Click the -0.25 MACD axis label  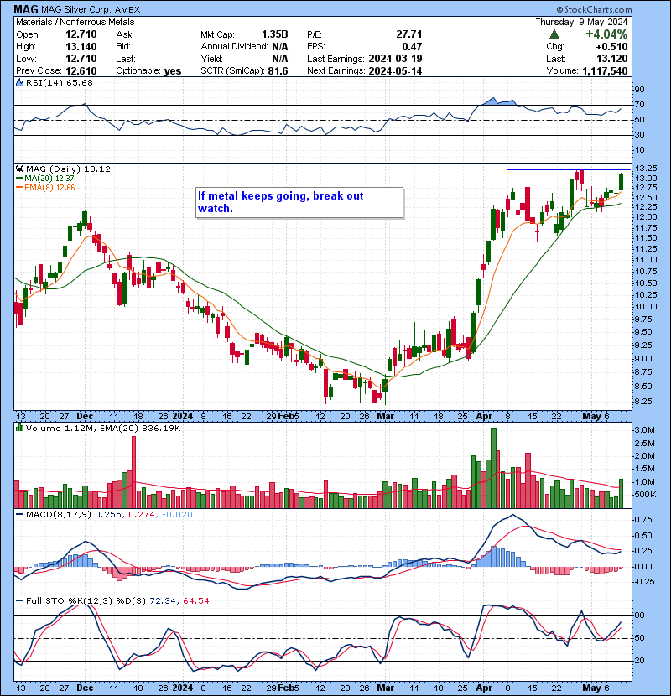[644, 581]
